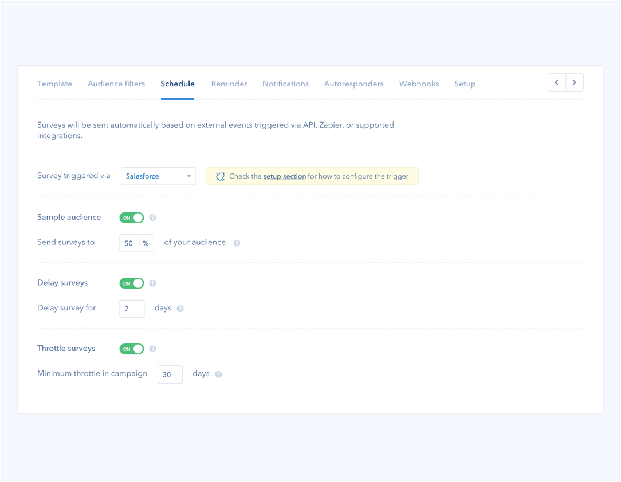The image size is (621, 482).
Task: Click the 'Send surveys to' label
Action: 66,242
